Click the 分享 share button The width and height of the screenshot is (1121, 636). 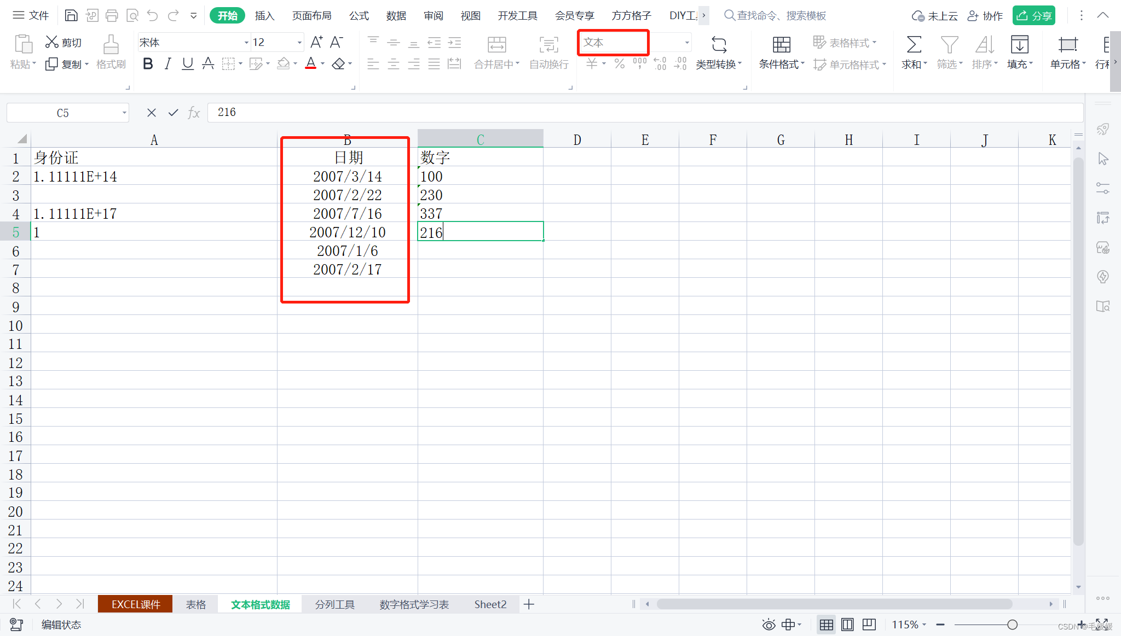1034,15
